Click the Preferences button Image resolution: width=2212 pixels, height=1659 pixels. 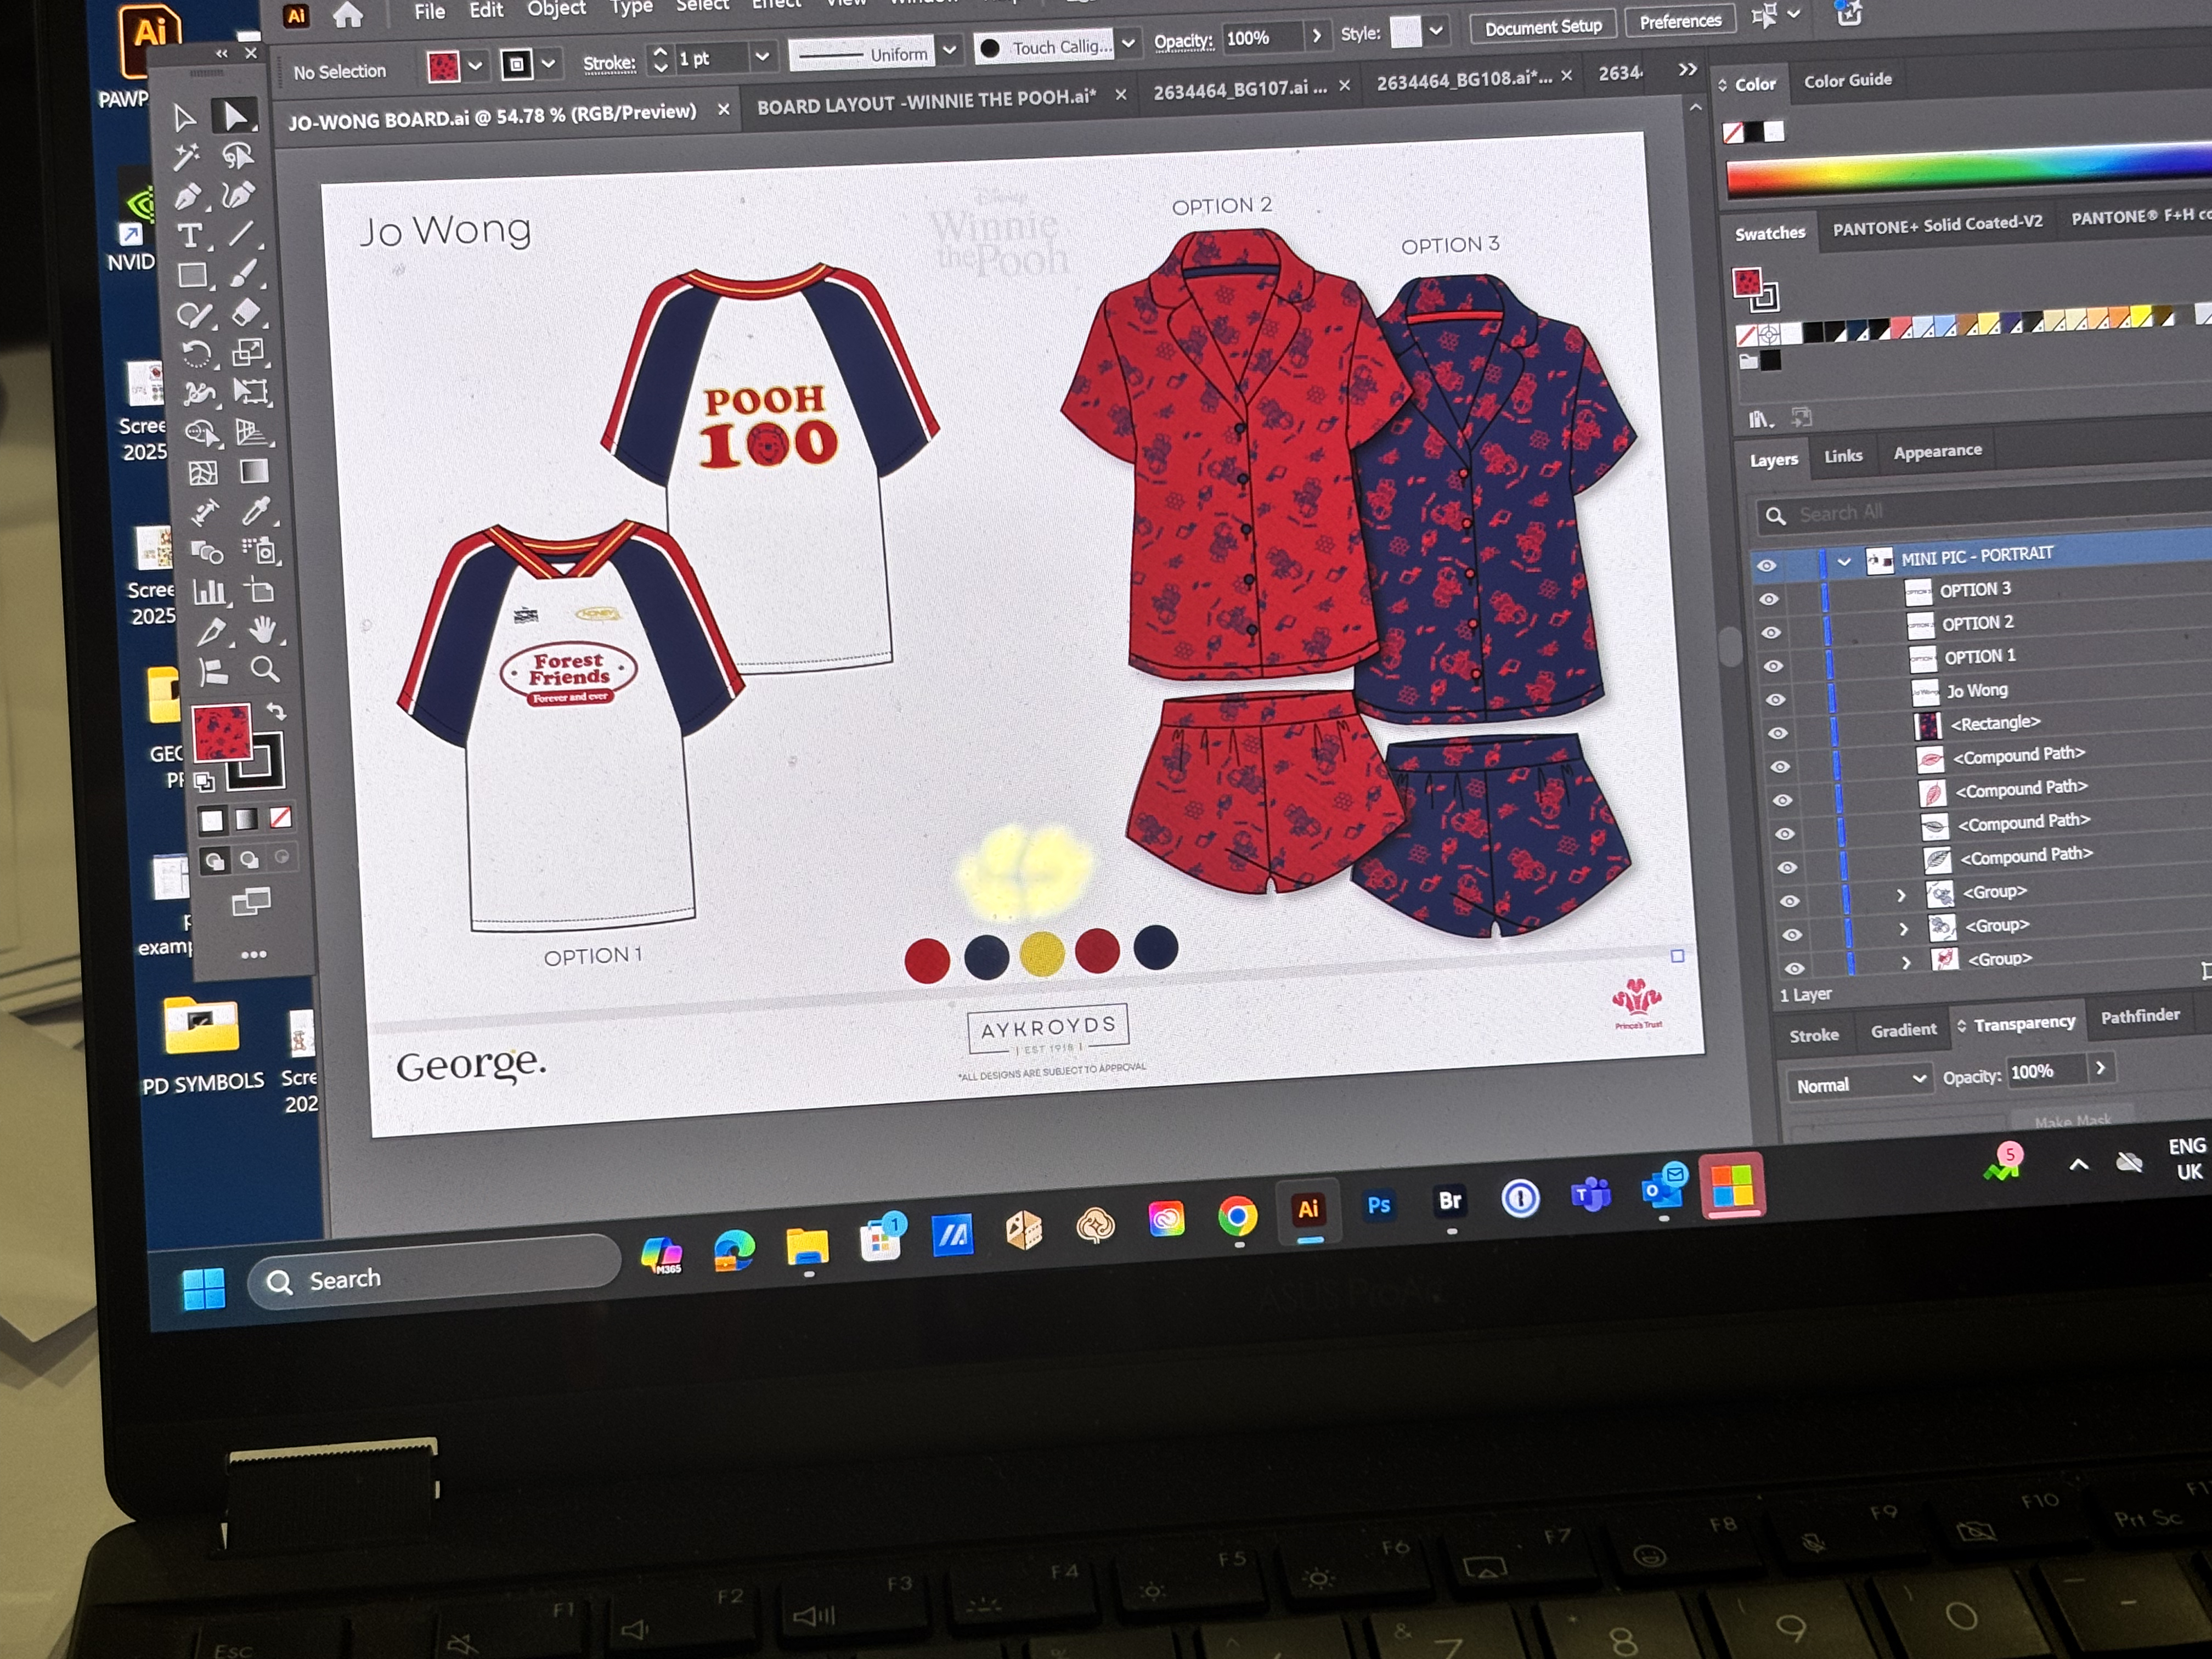click(1680, 21)
